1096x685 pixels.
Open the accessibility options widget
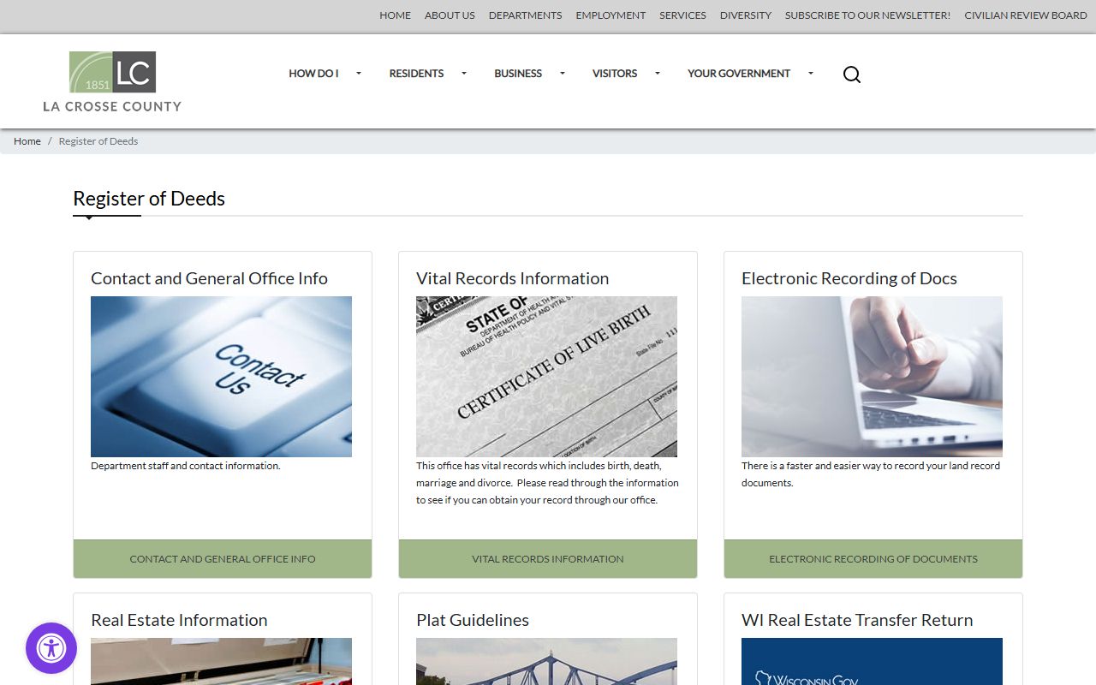[51, 648]
